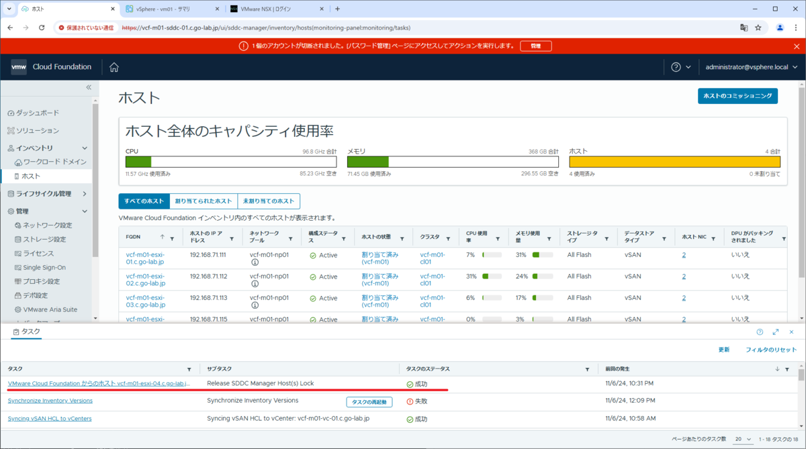Filter the CPU usage column
The width and height of the screenshot is (806, 449).
[498, 238]
